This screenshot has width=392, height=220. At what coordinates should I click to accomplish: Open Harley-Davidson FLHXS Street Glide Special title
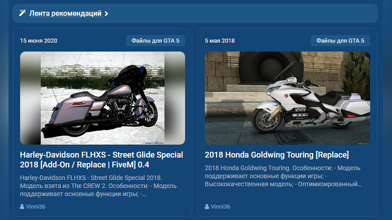(102, 160)
